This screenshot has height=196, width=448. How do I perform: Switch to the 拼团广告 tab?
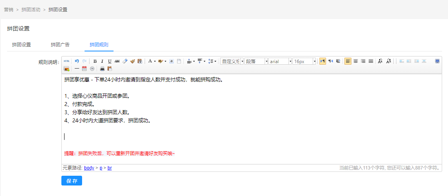60,45
